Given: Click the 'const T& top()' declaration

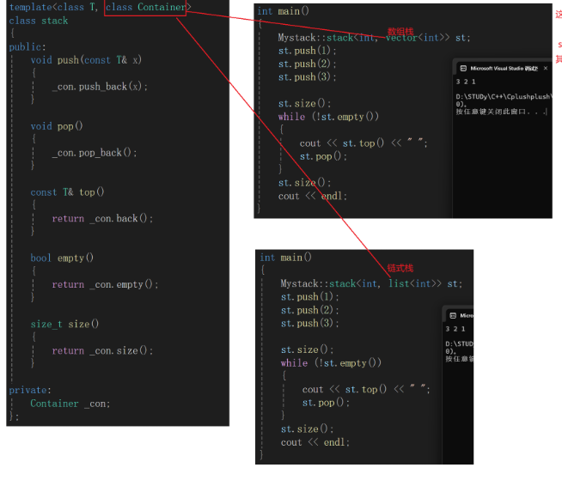Looking at the screenshot, I should pos(67,192).
